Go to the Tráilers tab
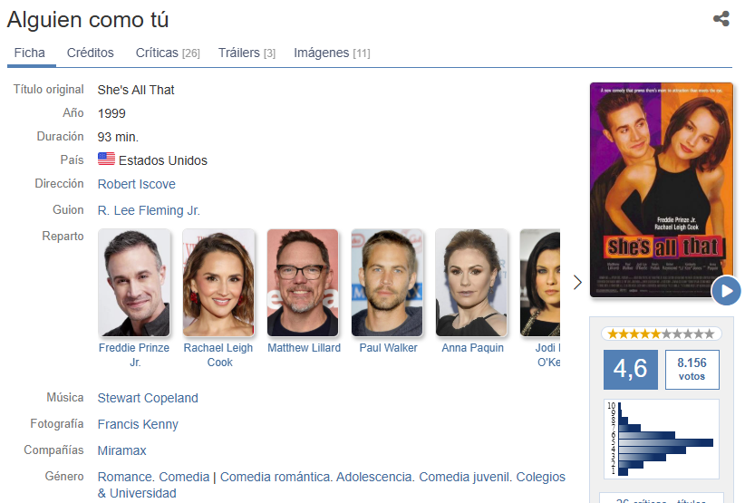Screen dimensions: 745x503 [x=247, y=53]
